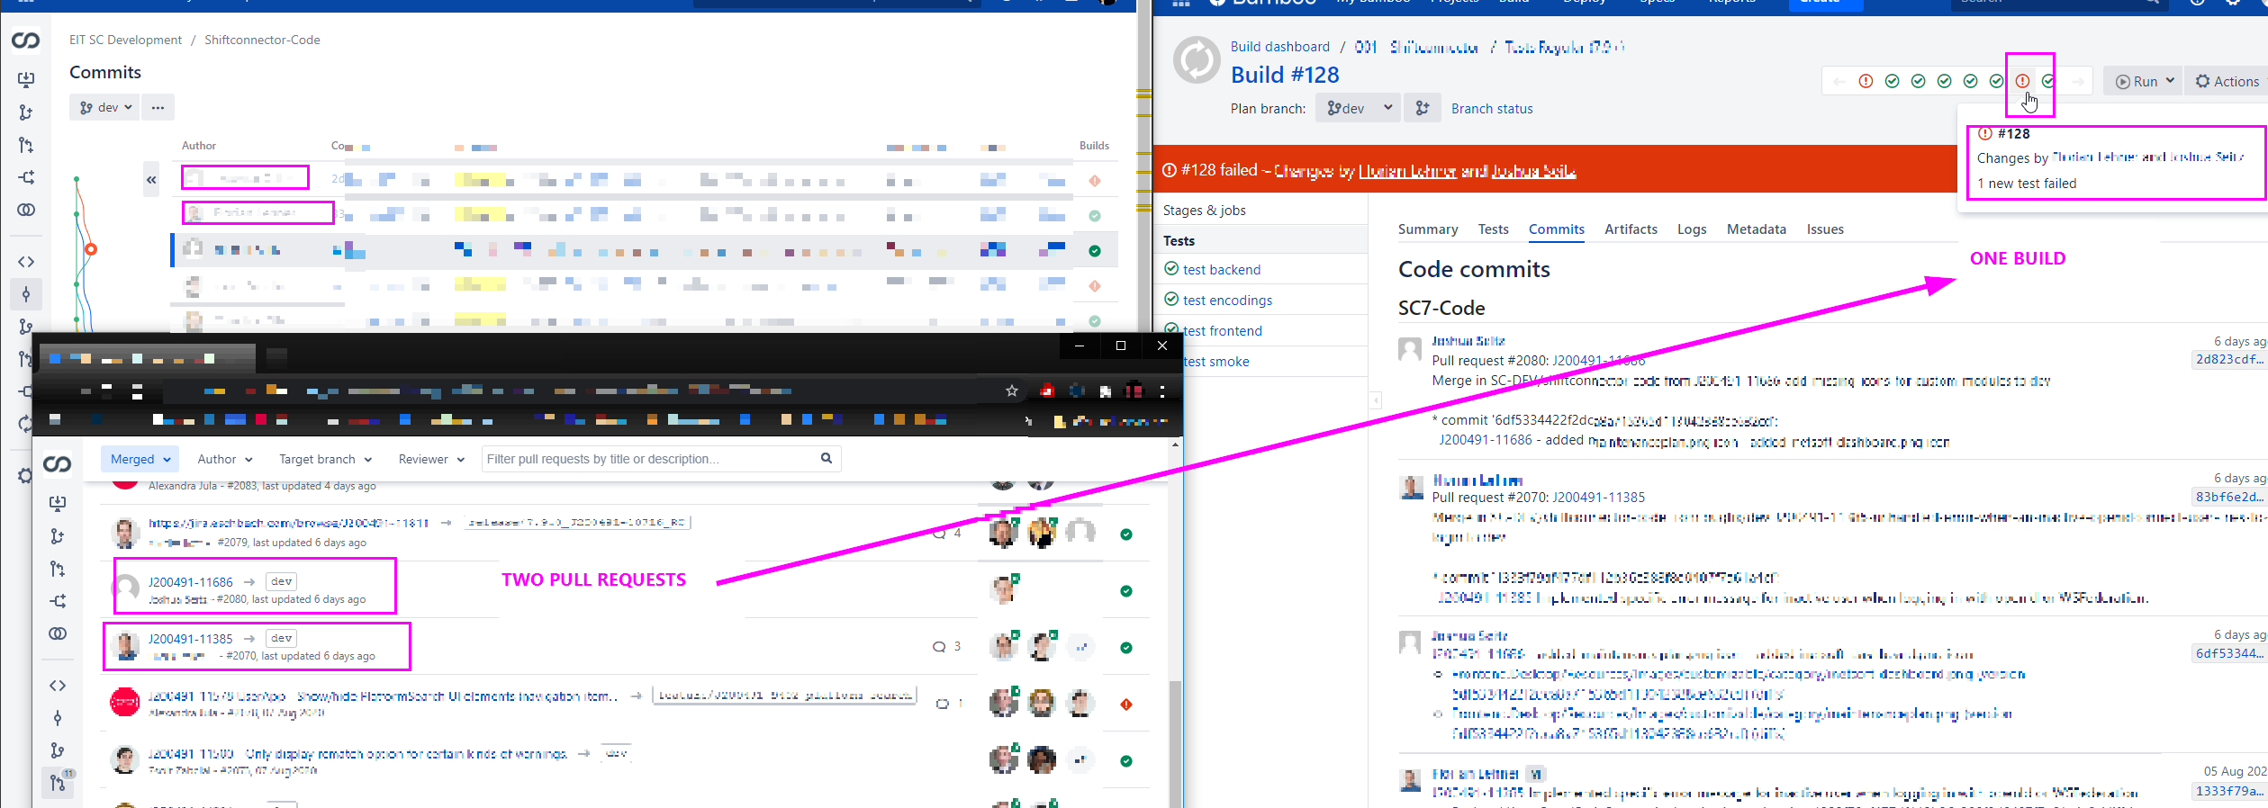Switch to the Tests tab
This screenshot has width=2268, height=808.
pos(1493,229)
